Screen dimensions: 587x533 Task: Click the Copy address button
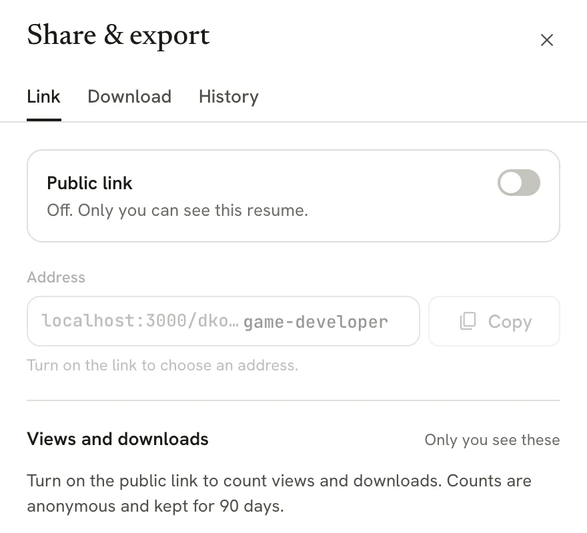(x=494, y=321)
